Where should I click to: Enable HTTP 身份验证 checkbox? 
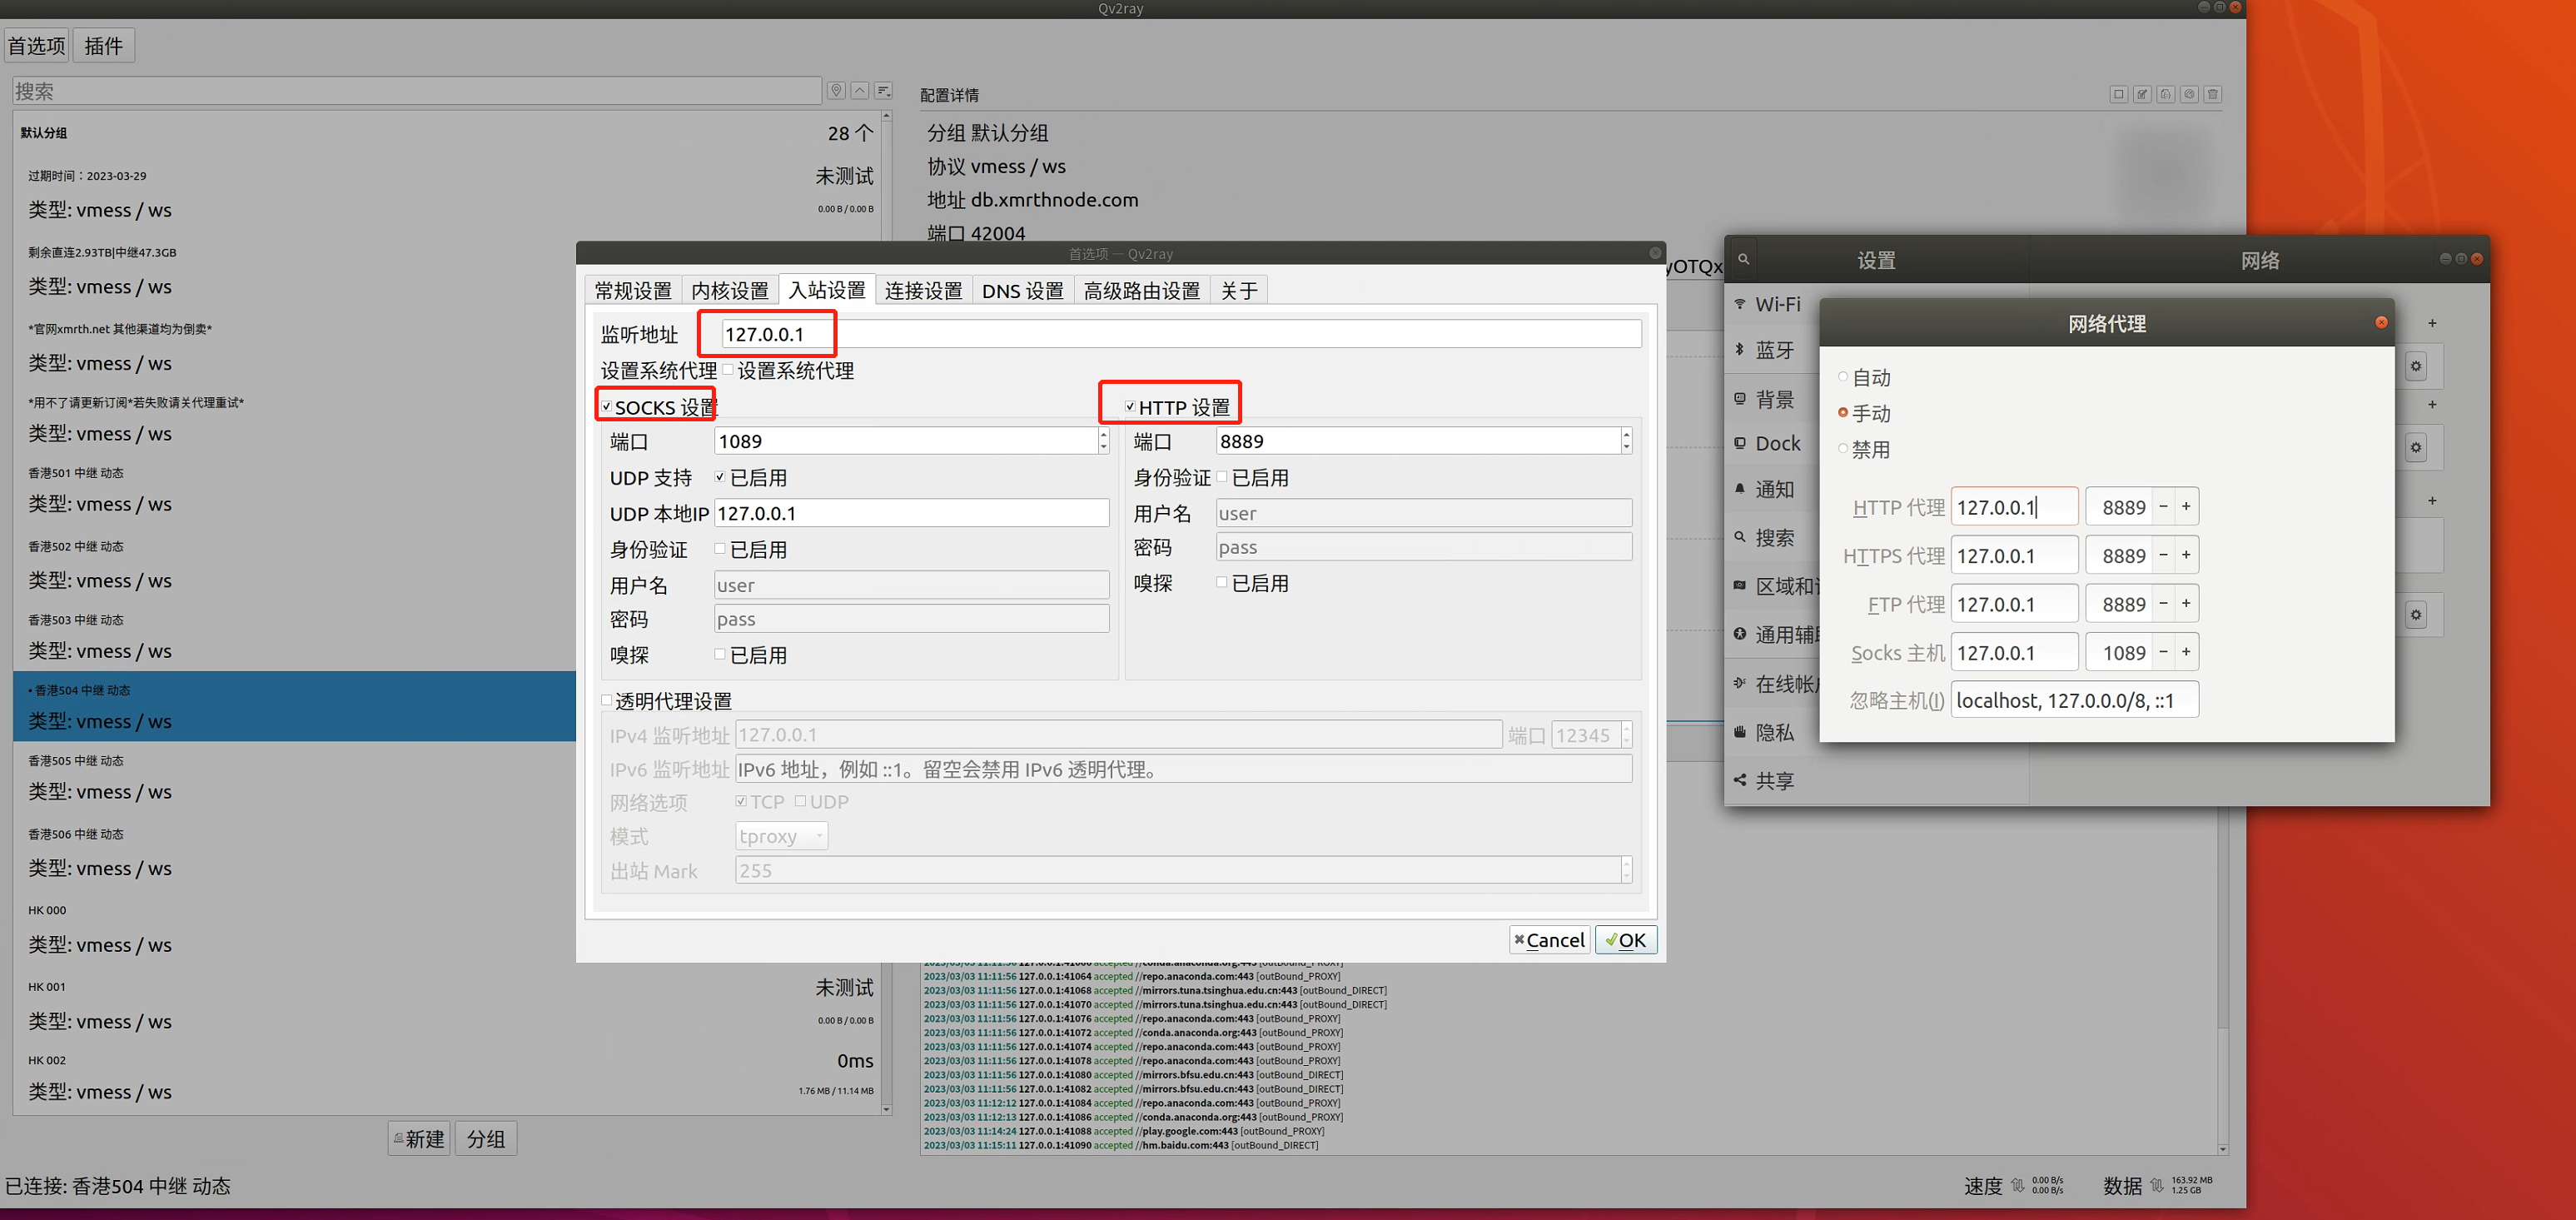coord(1222,477)
